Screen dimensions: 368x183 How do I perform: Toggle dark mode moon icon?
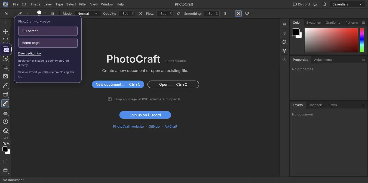pyautogui.click(x=315, y=4)
